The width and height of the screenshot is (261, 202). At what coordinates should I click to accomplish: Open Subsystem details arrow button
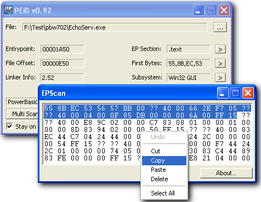coord(220,78)
